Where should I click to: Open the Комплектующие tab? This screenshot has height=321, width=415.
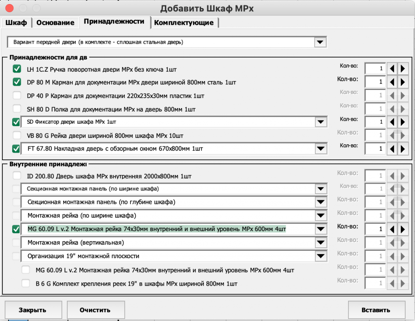(x=184, y=23)
